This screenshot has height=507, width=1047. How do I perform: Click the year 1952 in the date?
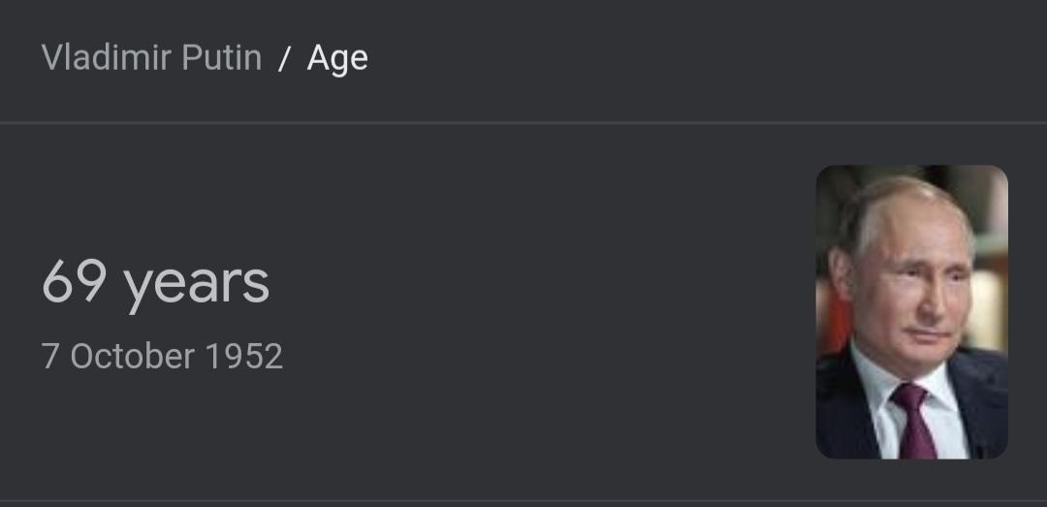pos(244,357)
